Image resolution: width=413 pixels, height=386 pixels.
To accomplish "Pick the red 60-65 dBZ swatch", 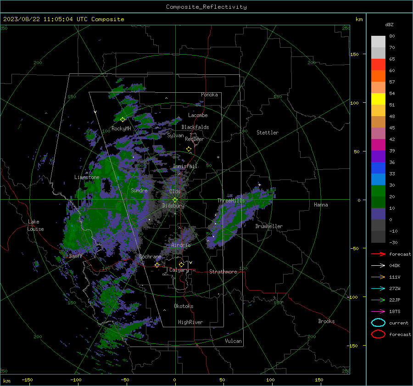I will (x=378, y=65).
